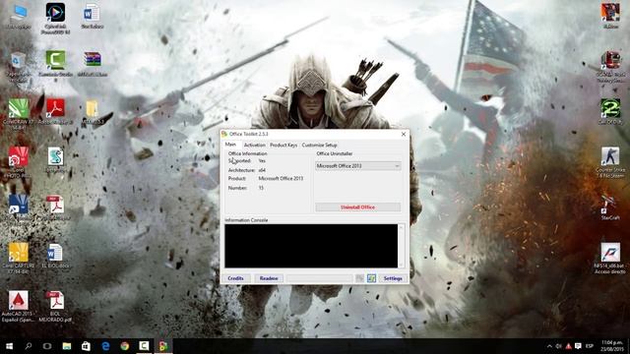Open Task View from the taskbar
Image resolution: width=630 pixels, height=354 pixels.
(x=47, y=346)
